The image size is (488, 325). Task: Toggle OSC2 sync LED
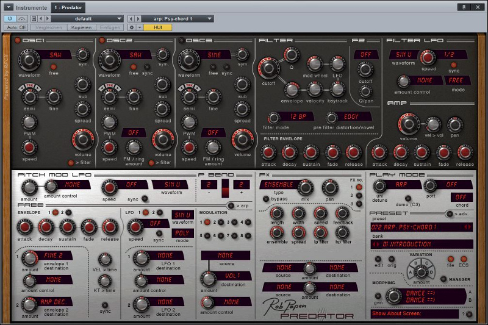[x=147, y=67]
